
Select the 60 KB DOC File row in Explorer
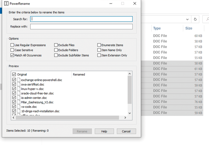pyautogui.click(x=172, y=36)
